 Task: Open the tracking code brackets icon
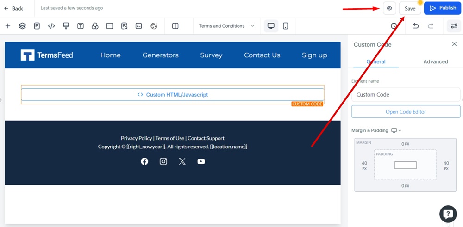pyautogui.click(x=51, y=26)
